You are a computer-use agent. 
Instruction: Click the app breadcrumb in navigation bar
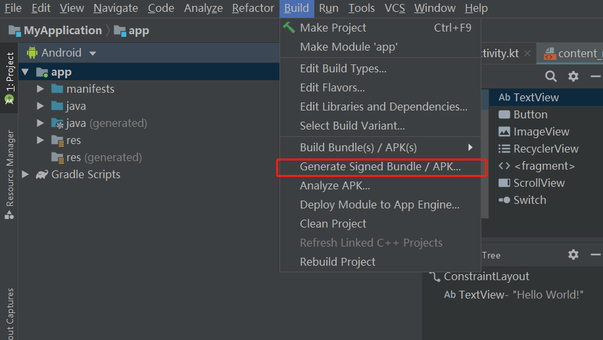(132, 30)
